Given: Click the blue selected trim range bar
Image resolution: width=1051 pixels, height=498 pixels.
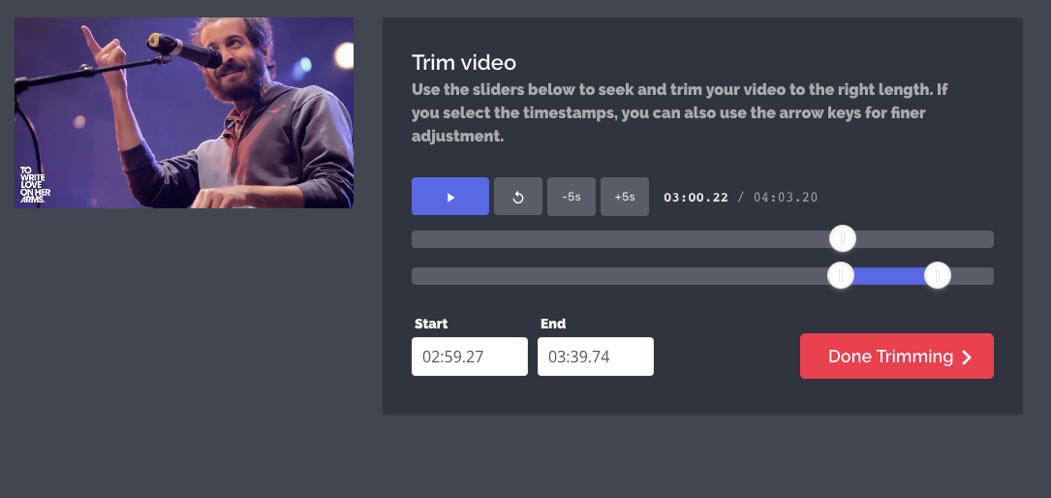Looking at the screenshot, I should [x=889, y=275].
